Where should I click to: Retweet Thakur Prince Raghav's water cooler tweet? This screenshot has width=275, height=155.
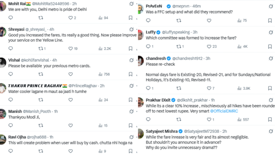pyautogui.click(x=41, y=100)
